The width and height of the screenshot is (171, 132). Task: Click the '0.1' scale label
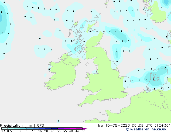[x=3, y=131]
